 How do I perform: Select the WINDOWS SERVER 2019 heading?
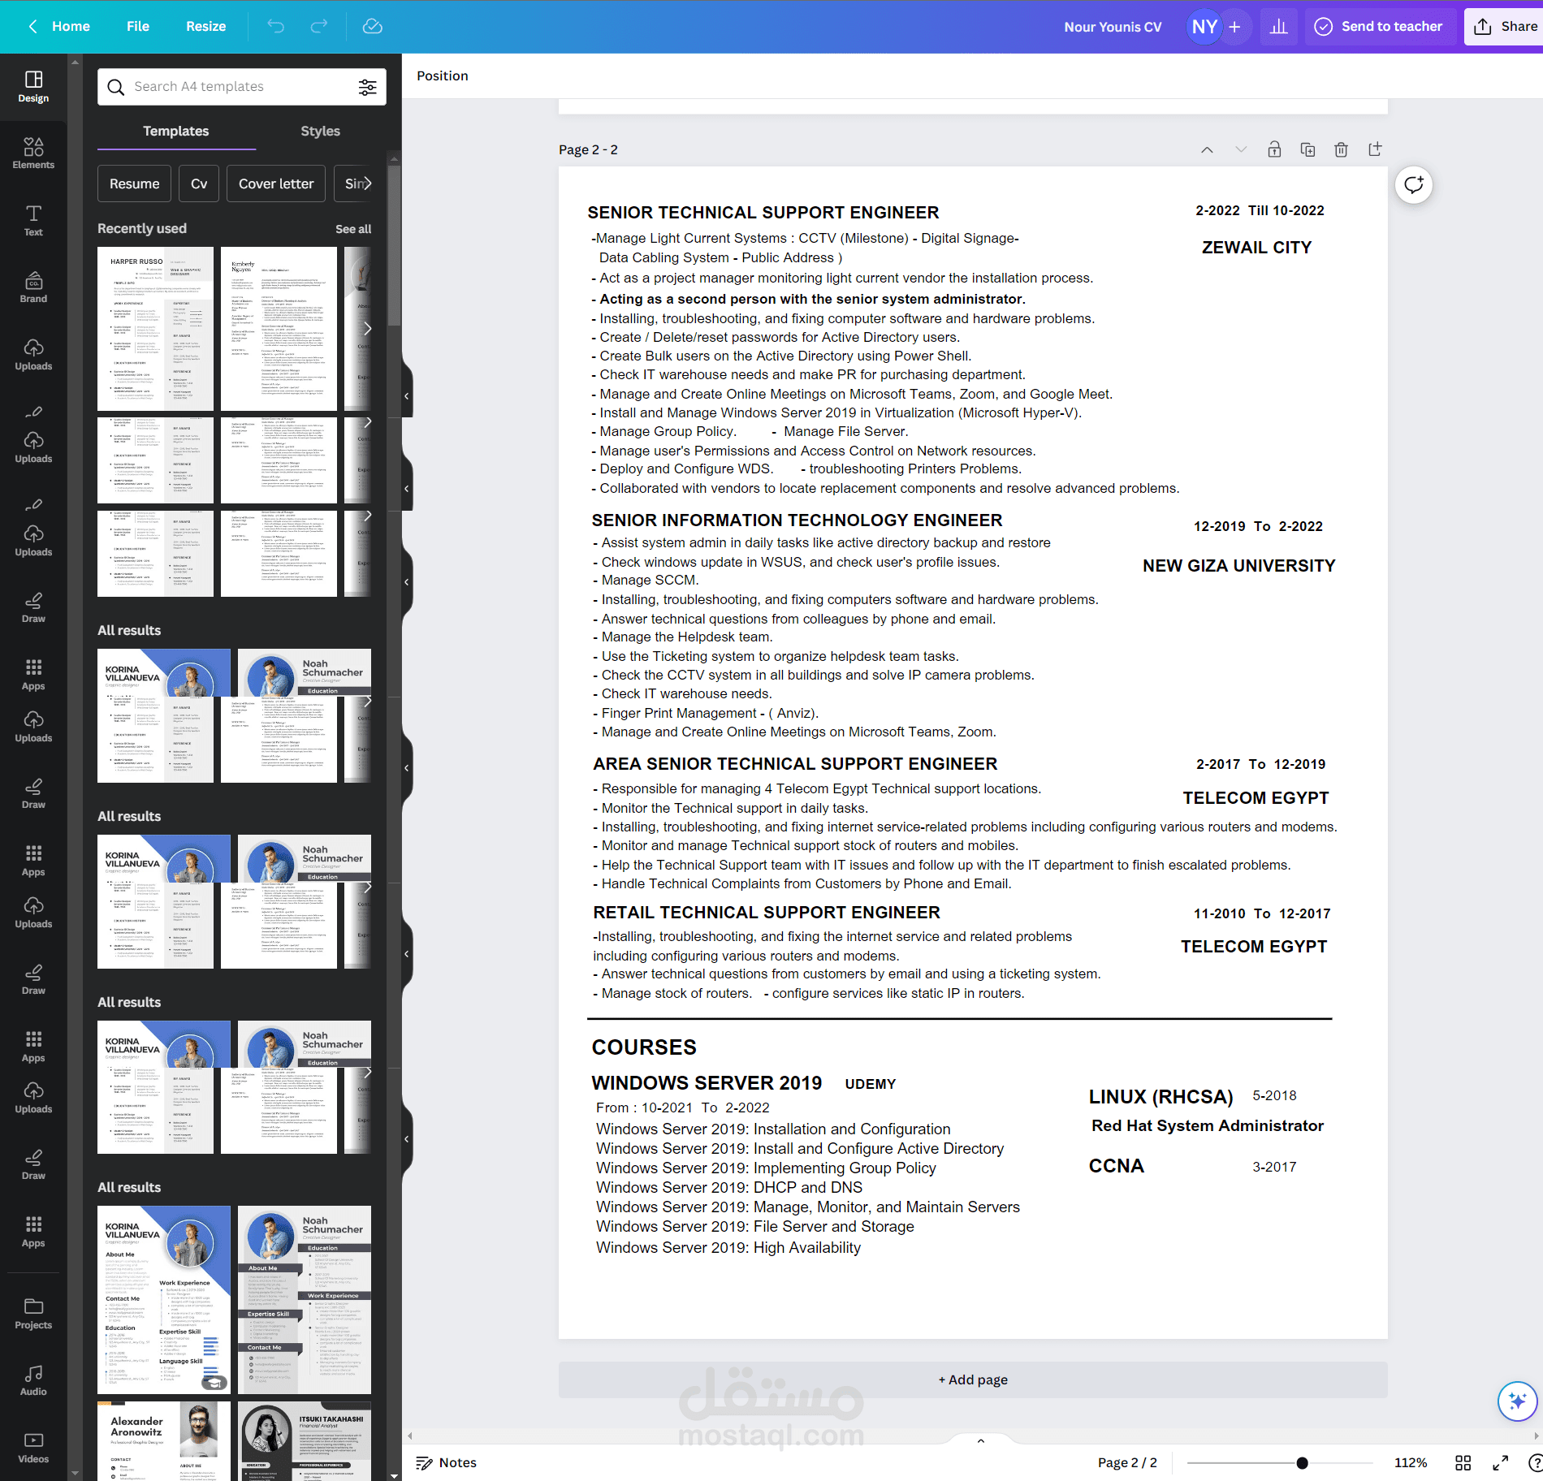707,1083
